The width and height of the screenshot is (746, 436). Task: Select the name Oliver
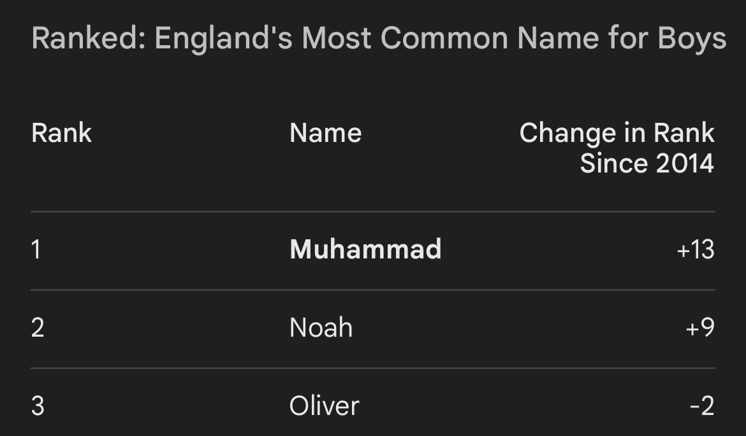coord(324,406)
